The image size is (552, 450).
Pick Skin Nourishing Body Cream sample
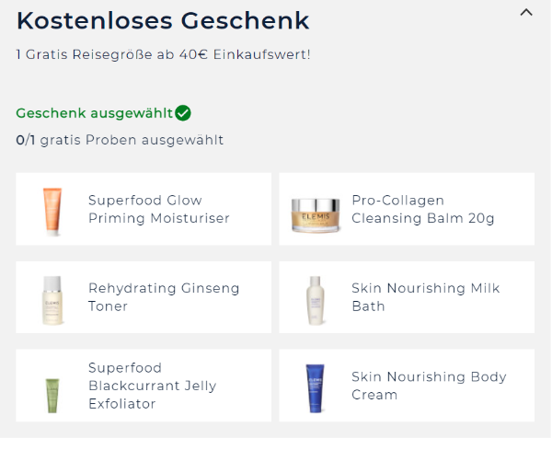coord(407,386)
